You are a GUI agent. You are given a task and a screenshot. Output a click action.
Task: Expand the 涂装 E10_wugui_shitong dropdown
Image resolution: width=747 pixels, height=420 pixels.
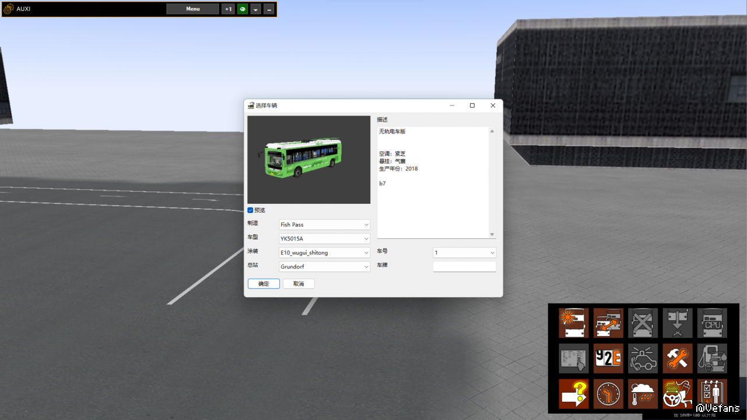pos(324,253)
